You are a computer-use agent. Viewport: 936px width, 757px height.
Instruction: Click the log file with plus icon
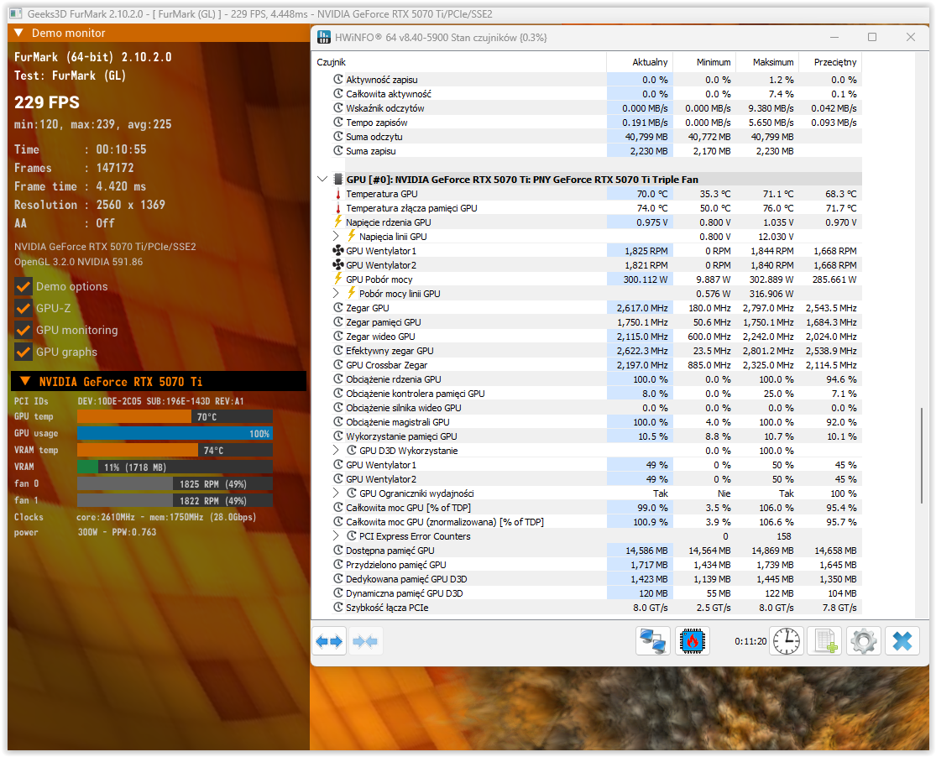(x=824, y=641)
